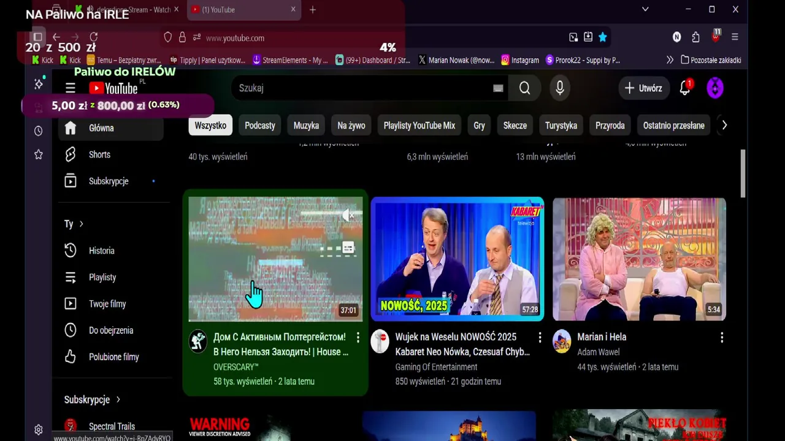Close the YouTube browser tab
This screenshot has width=785, height=441.
293,10
